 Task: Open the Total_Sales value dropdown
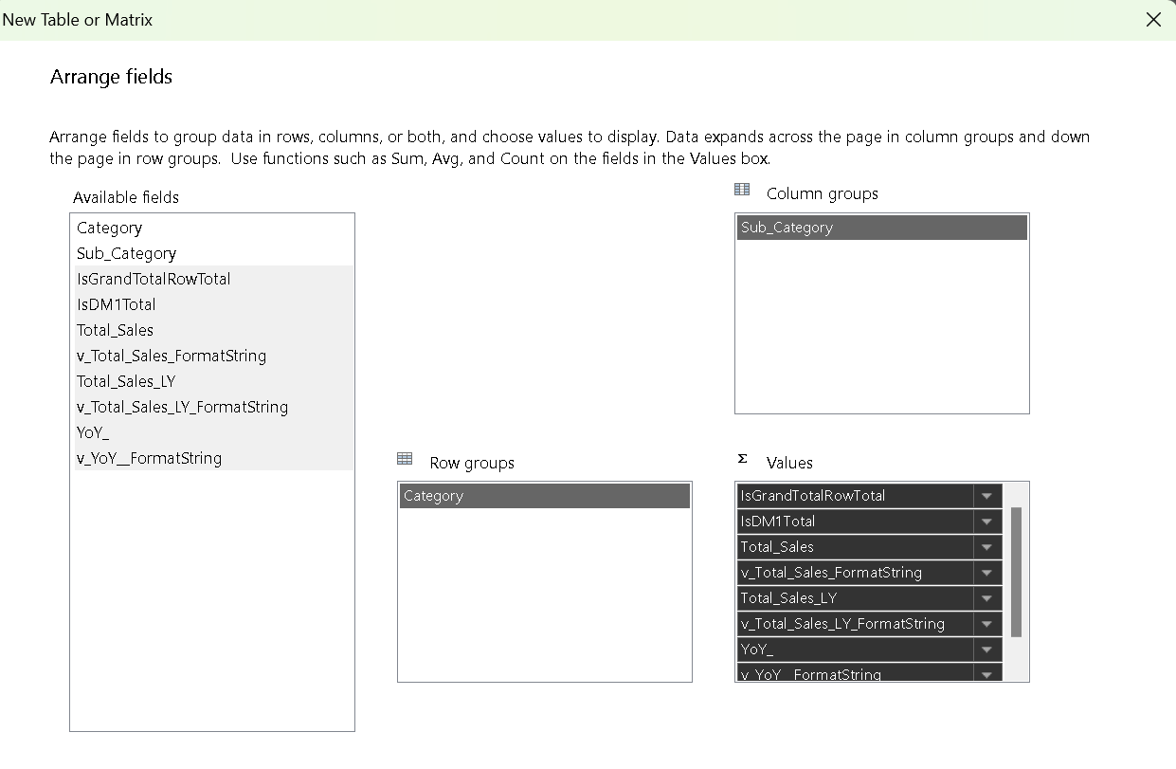point(986,547)
